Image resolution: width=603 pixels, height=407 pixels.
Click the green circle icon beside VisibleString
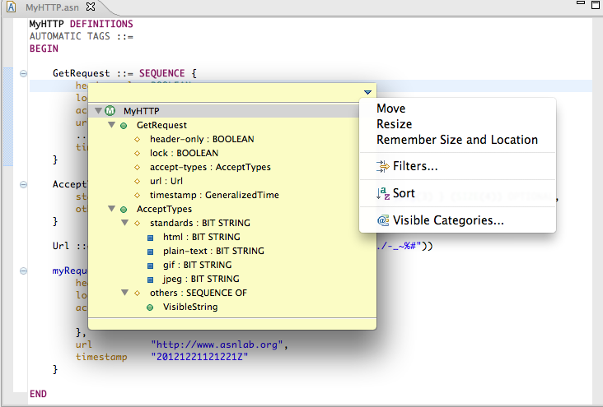150,307
